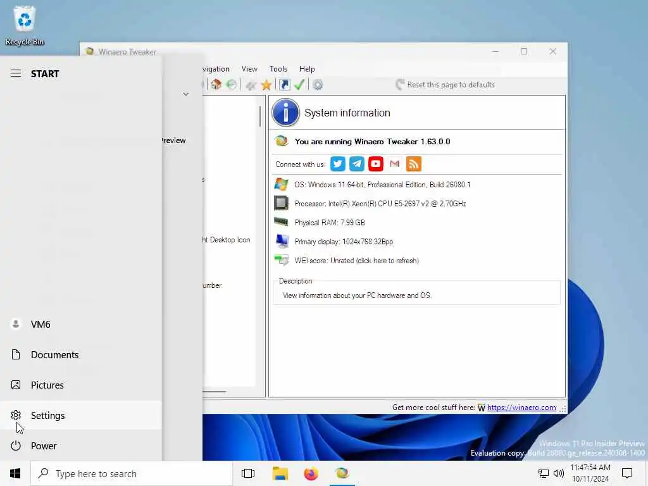The height and width of the screenshot is (486, 648).
Task: Open the notification center icon
Action: click(x=627, y=473)
